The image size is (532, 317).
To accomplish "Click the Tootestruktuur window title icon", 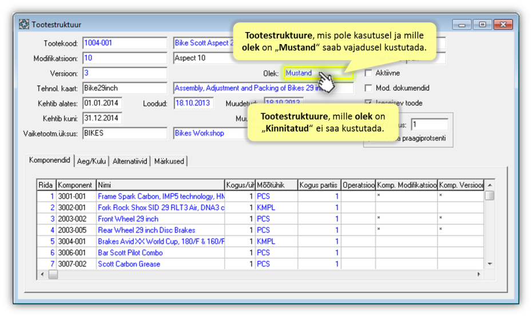I will (24, 24).
